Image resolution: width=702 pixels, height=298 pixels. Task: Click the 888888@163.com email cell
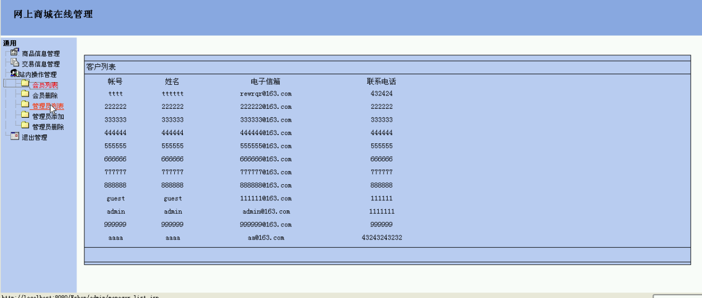pos(266,185)
